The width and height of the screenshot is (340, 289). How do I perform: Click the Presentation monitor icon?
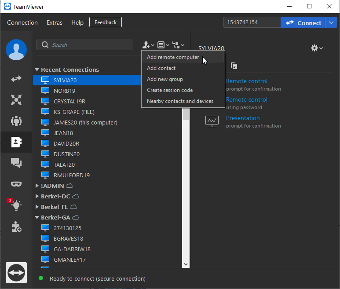[x=212, y=121]
